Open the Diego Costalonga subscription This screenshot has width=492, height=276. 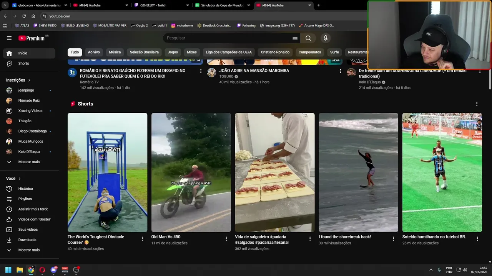point(29,131)
